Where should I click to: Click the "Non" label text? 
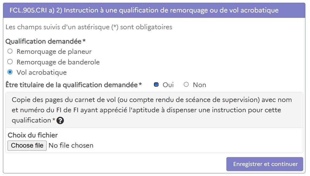200,85
